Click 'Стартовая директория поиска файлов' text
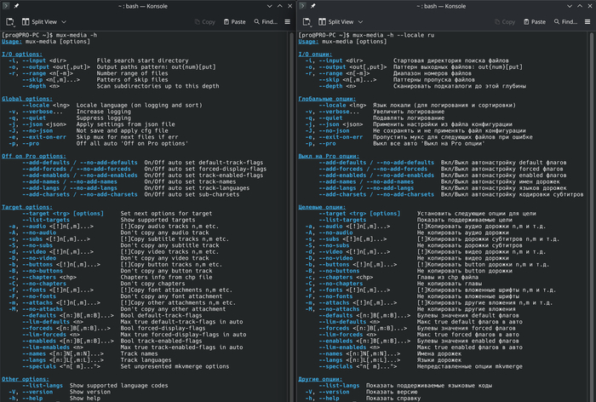 (x=450, y=60)
